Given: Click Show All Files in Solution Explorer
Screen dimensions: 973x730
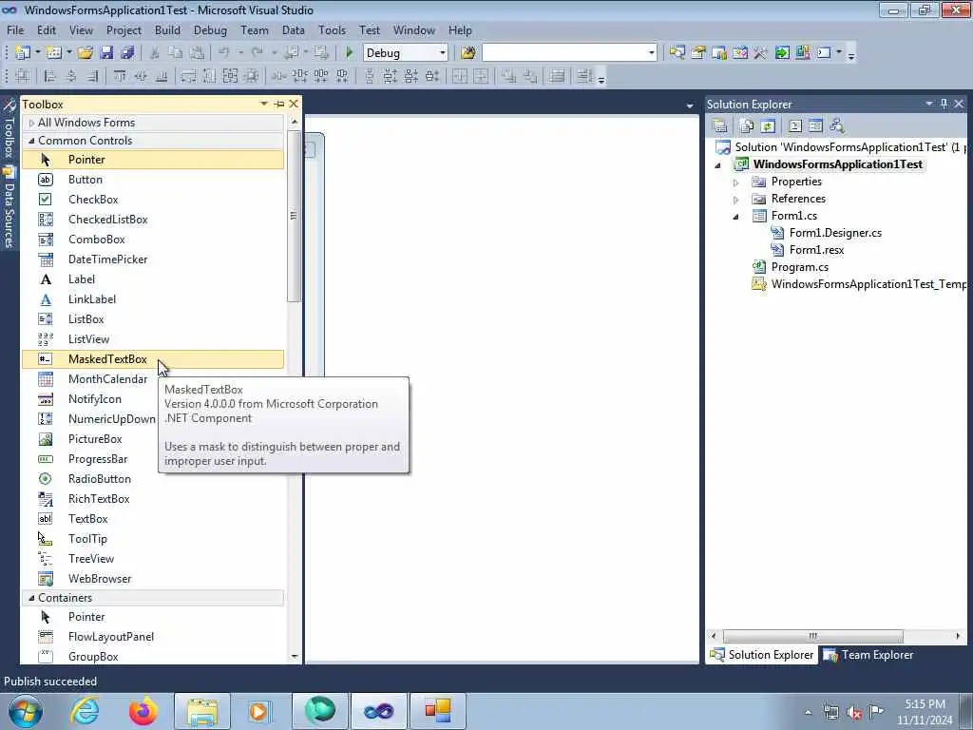Looking at the screenshot, I should coord(747,126).
